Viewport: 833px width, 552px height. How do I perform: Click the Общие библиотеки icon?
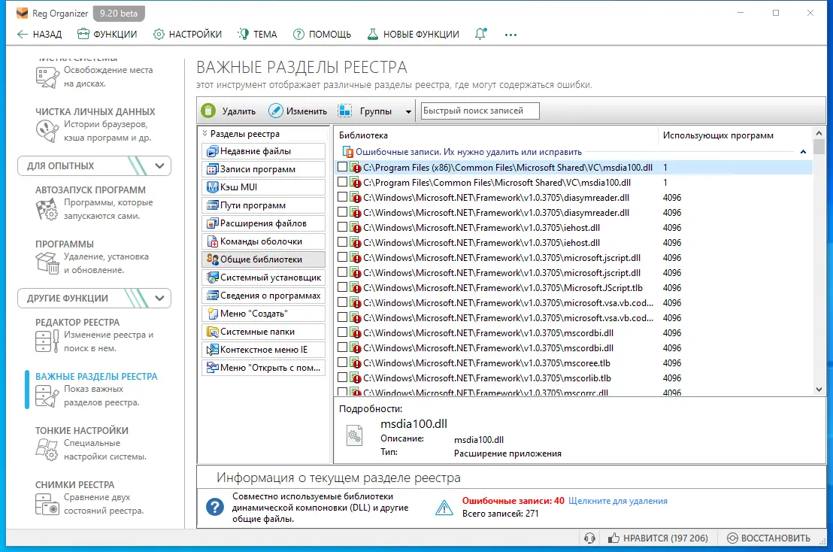click(x=213, y=259)
